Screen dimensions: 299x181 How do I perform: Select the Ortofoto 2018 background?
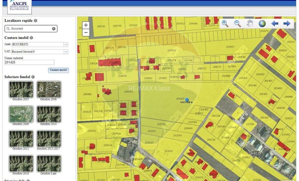21,164
